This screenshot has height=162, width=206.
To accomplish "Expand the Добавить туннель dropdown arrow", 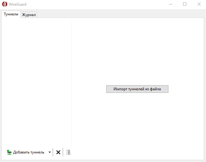I will (x=50, y=152).
